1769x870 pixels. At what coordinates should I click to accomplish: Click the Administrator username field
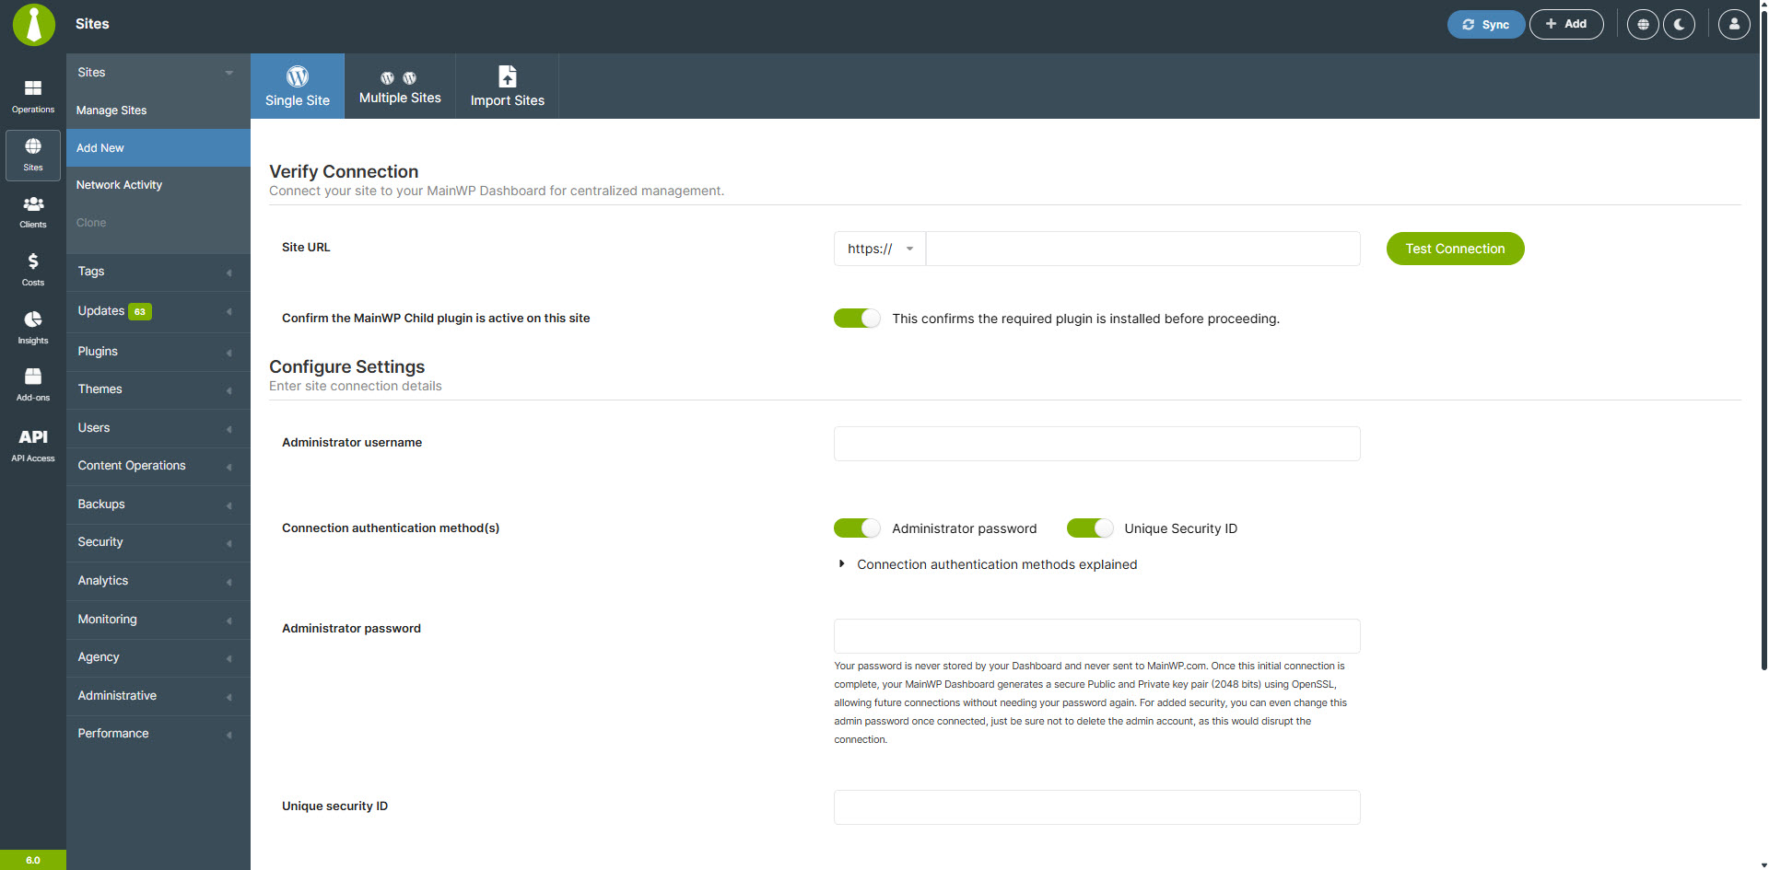[1096, 443]
